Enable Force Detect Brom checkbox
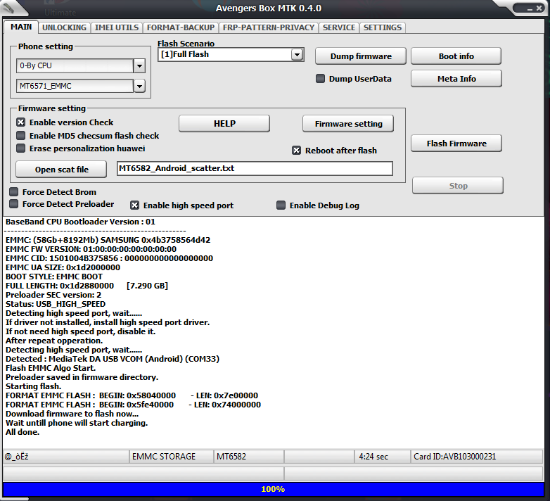 13,192
